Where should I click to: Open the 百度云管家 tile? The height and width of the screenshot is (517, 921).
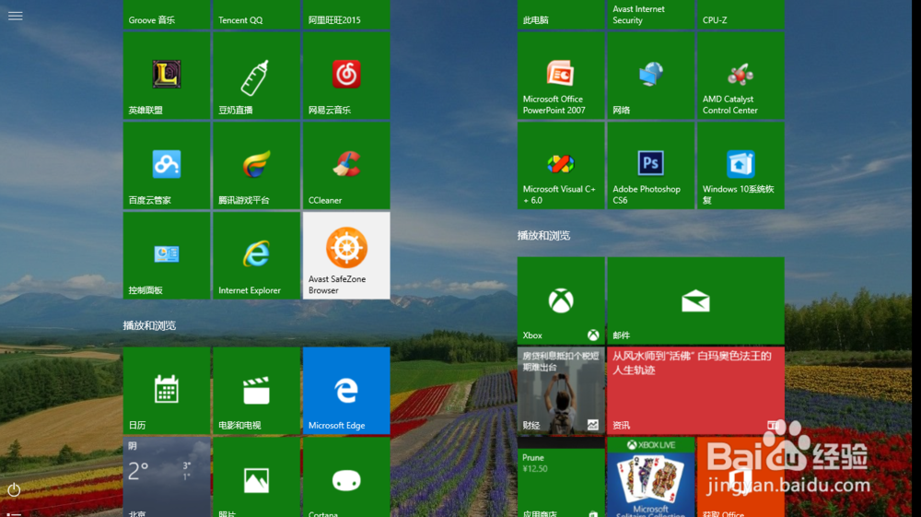(167, 166)
